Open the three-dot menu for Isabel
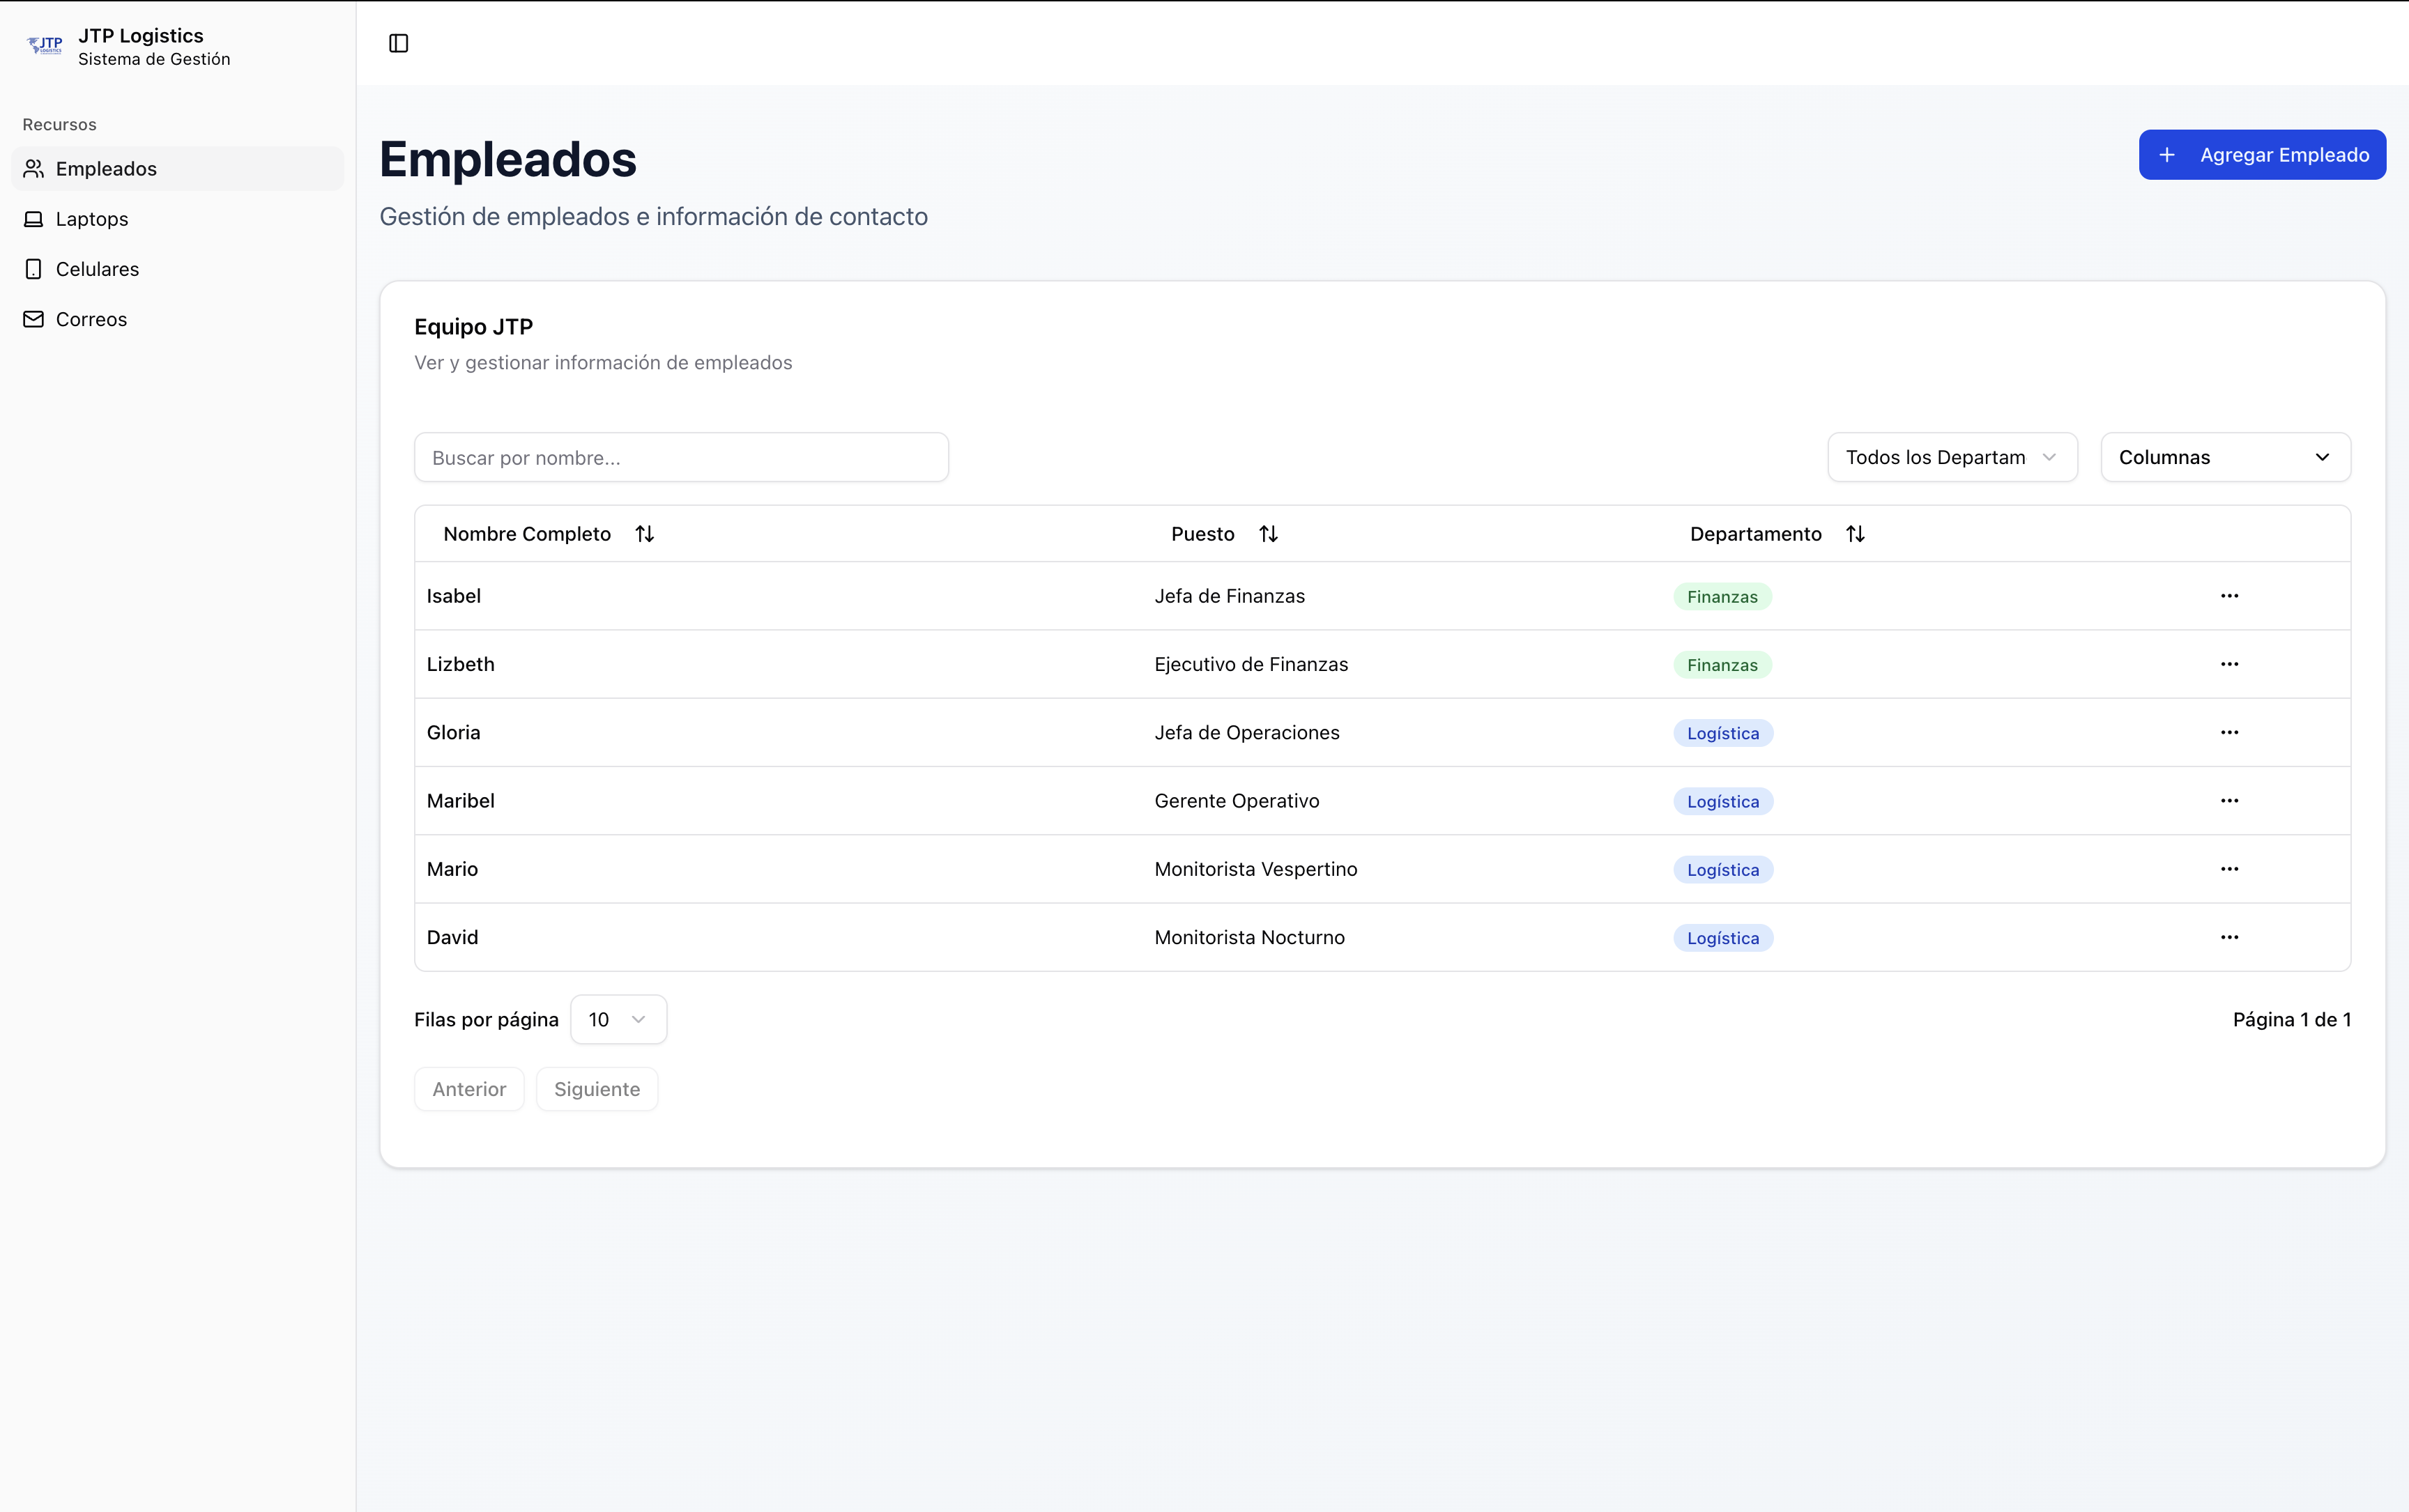Viewport: 2409px width, 1512px height. 2229,596
